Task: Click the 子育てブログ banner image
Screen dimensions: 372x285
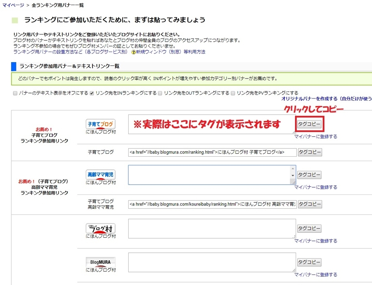Action: pos(101,124)
